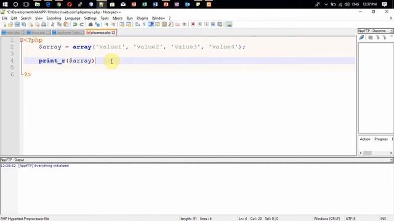
Task: Open the Plugins menu
Action: point(142,18)
